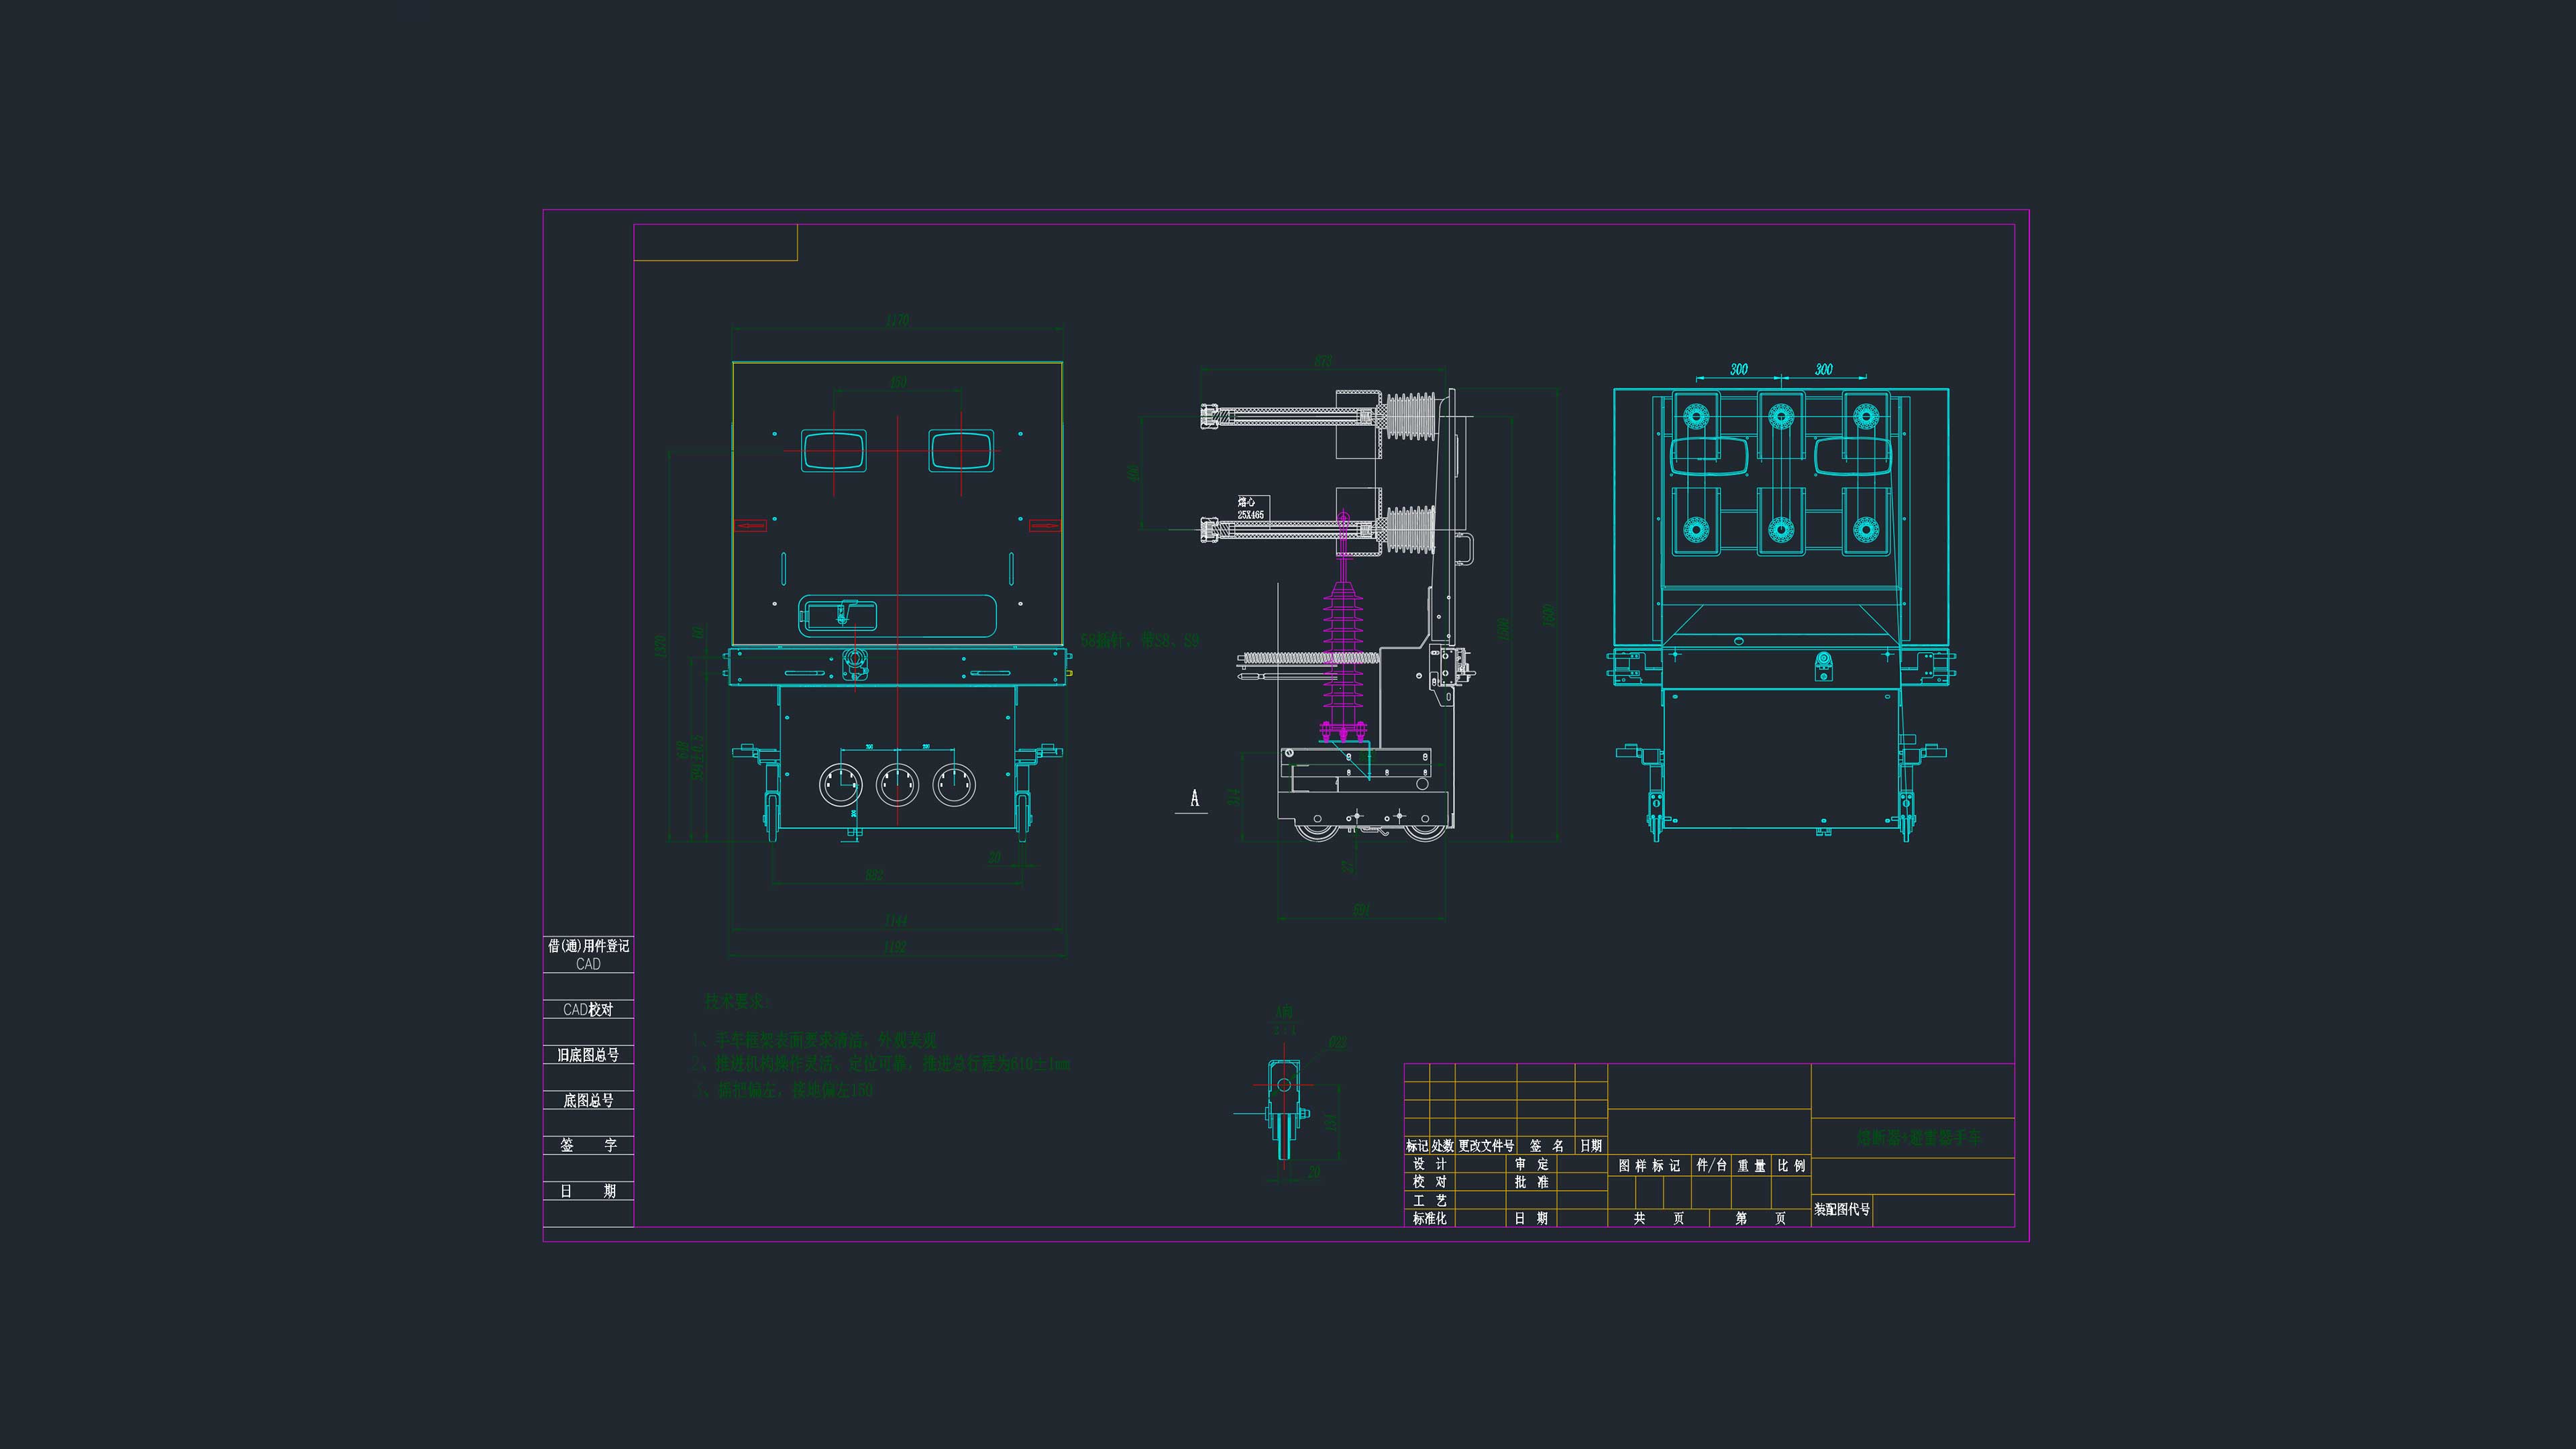Select the '1144' dimension
The width and height of the screenshot is (2576, 1449).
896,921
